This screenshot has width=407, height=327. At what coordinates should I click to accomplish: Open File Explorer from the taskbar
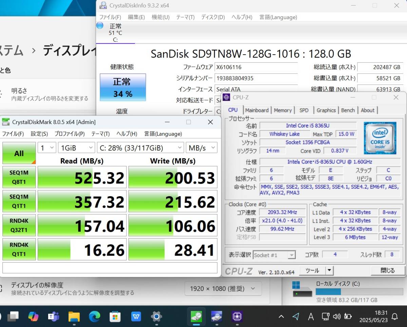(74, 316)
